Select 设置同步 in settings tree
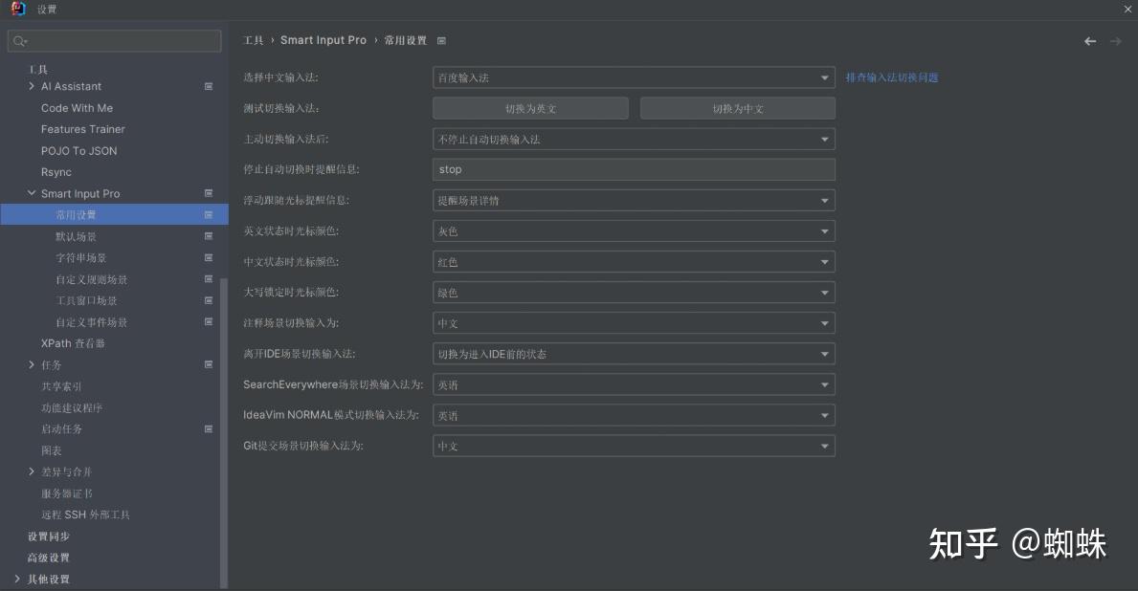Viewport: 1138px width, 591px height. [x=49, y=536]
